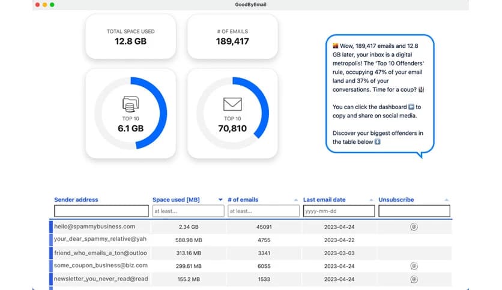
Task: Click the sort arrow beside # of emails header
Action: 295,200
